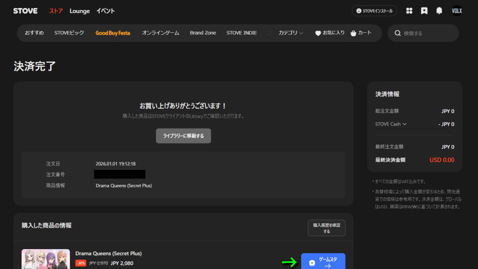Open the VOLX profile avatar
The image size is (478, 269).
(x=457, y=10)
